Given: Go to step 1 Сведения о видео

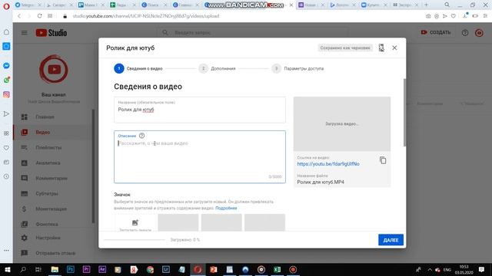Looking at the screenshot, I should 138,68.
